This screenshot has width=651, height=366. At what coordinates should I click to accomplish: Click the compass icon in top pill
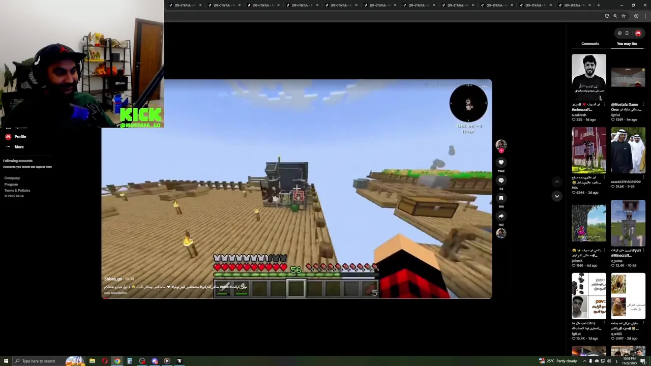[x=619, y=33]
